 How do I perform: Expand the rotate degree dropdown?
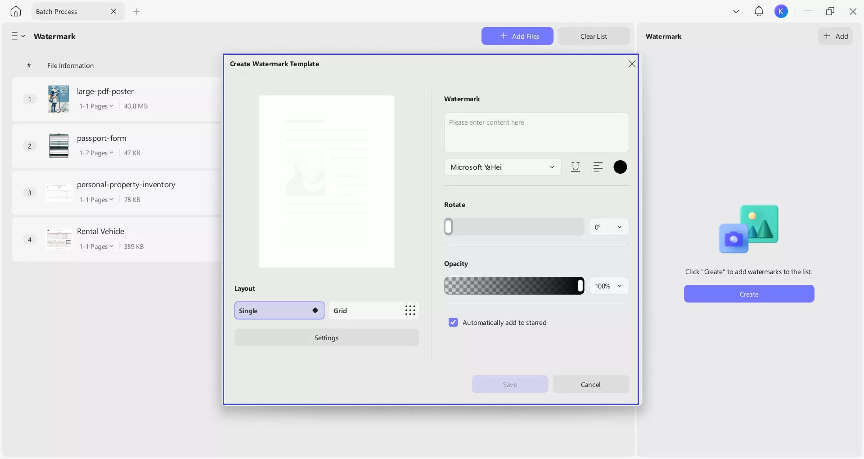click(x=609, y=227)
